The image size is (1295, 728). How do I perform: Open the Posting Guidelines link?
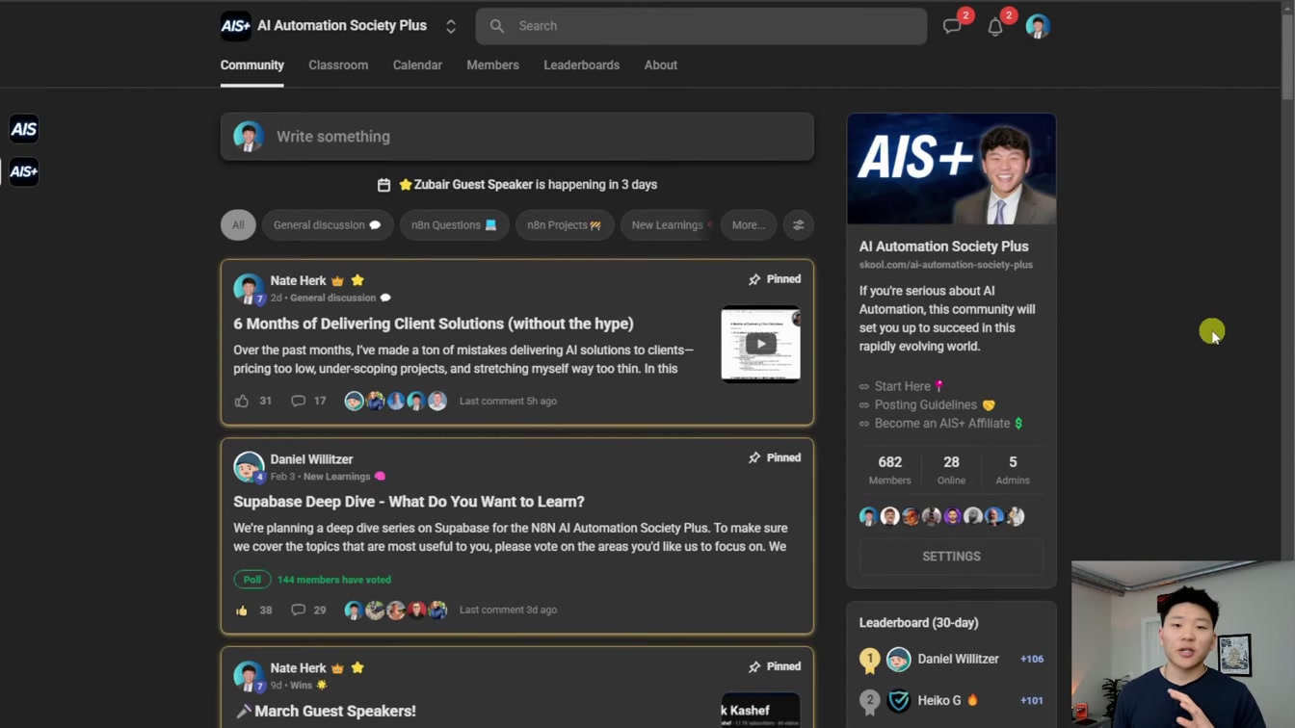click(927, 404)
